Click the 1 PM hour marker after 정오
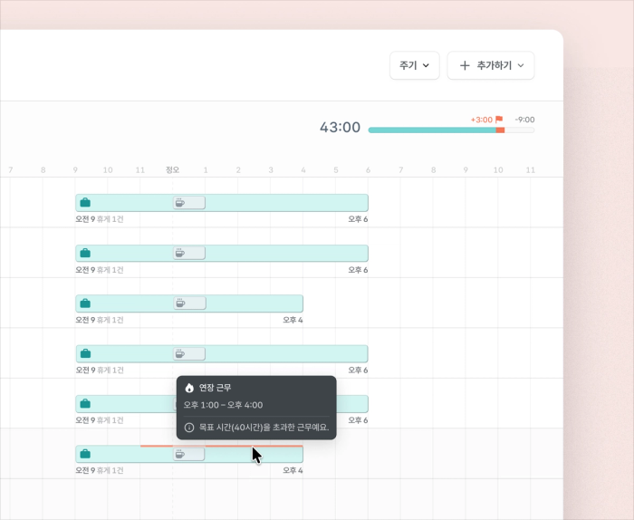 point(206,170)
